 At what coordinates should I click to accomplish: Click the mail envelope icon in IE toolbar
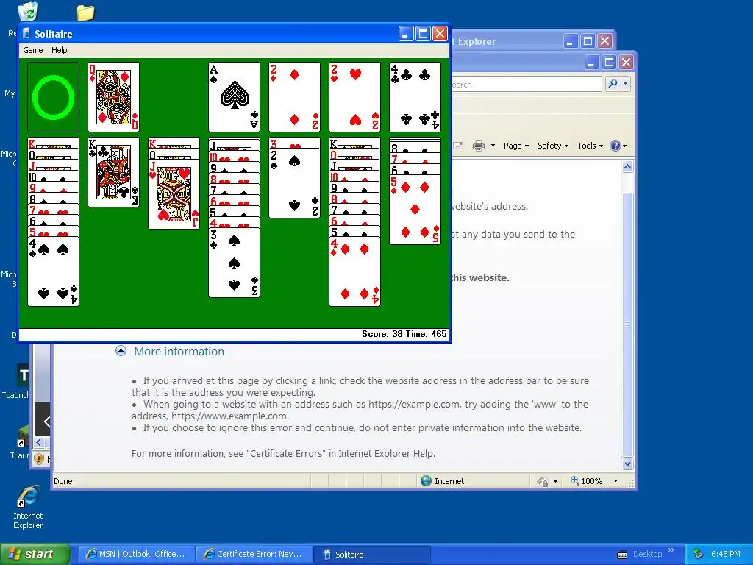tap(458, 146)
